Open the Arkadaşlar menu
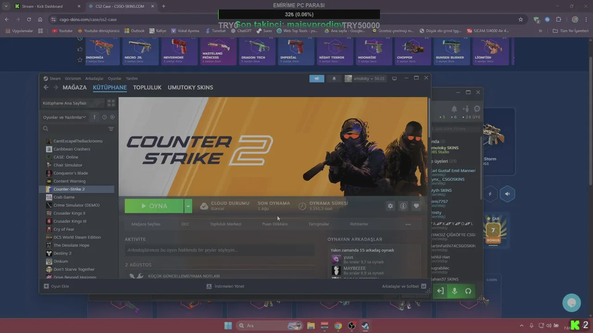This screenshot has width=593, height=333. (95, 79)
